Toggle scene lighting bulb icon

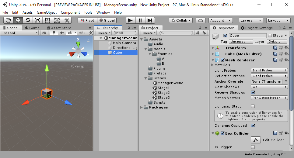pyautogui.click(x=54, y=33)
